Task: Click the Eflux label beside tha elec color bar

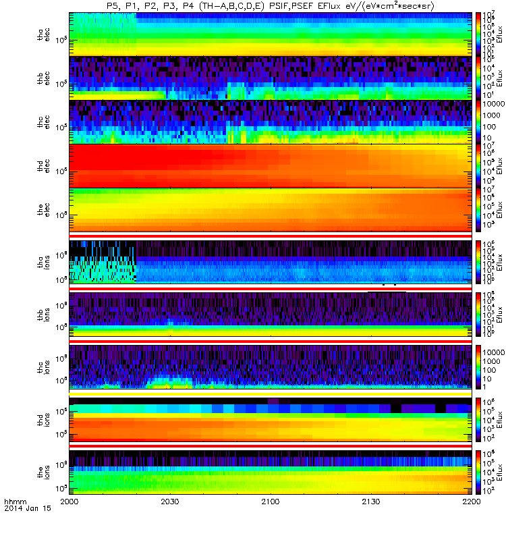Action: (x=499, y=34)
